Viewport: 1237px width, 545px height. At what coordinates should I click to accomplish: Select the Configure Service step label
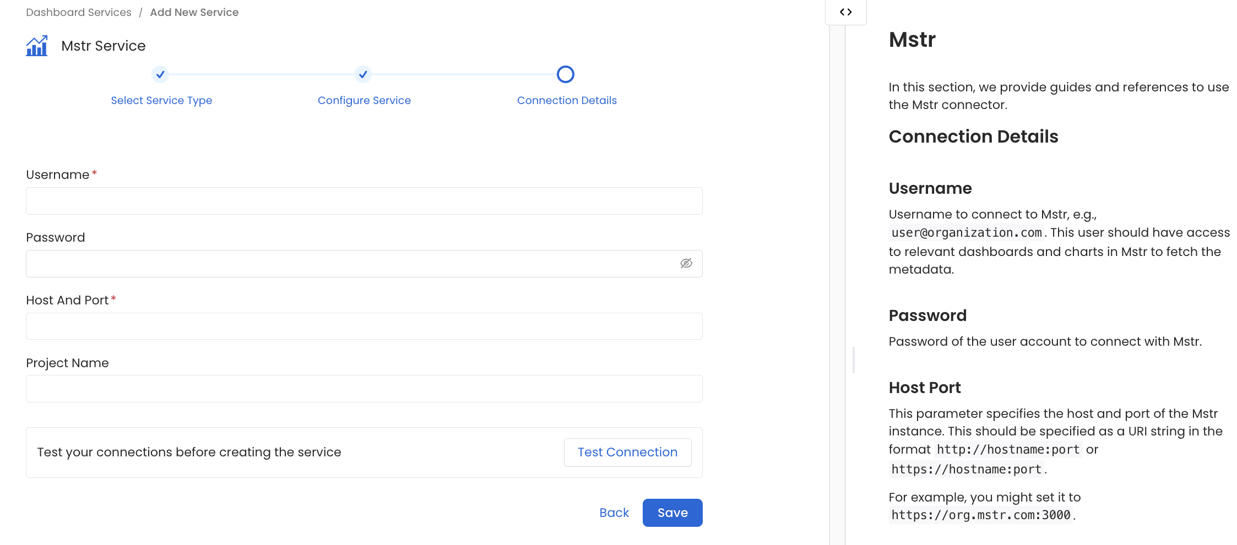pos(363,100)
